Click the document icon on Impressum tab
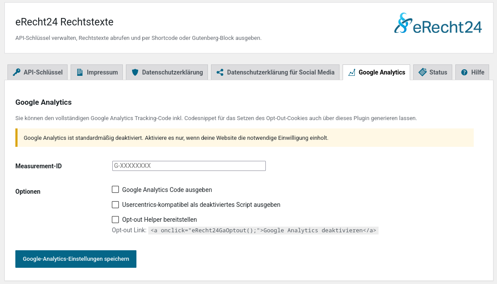Screen dimensions: 497x284 click(80, 72)
